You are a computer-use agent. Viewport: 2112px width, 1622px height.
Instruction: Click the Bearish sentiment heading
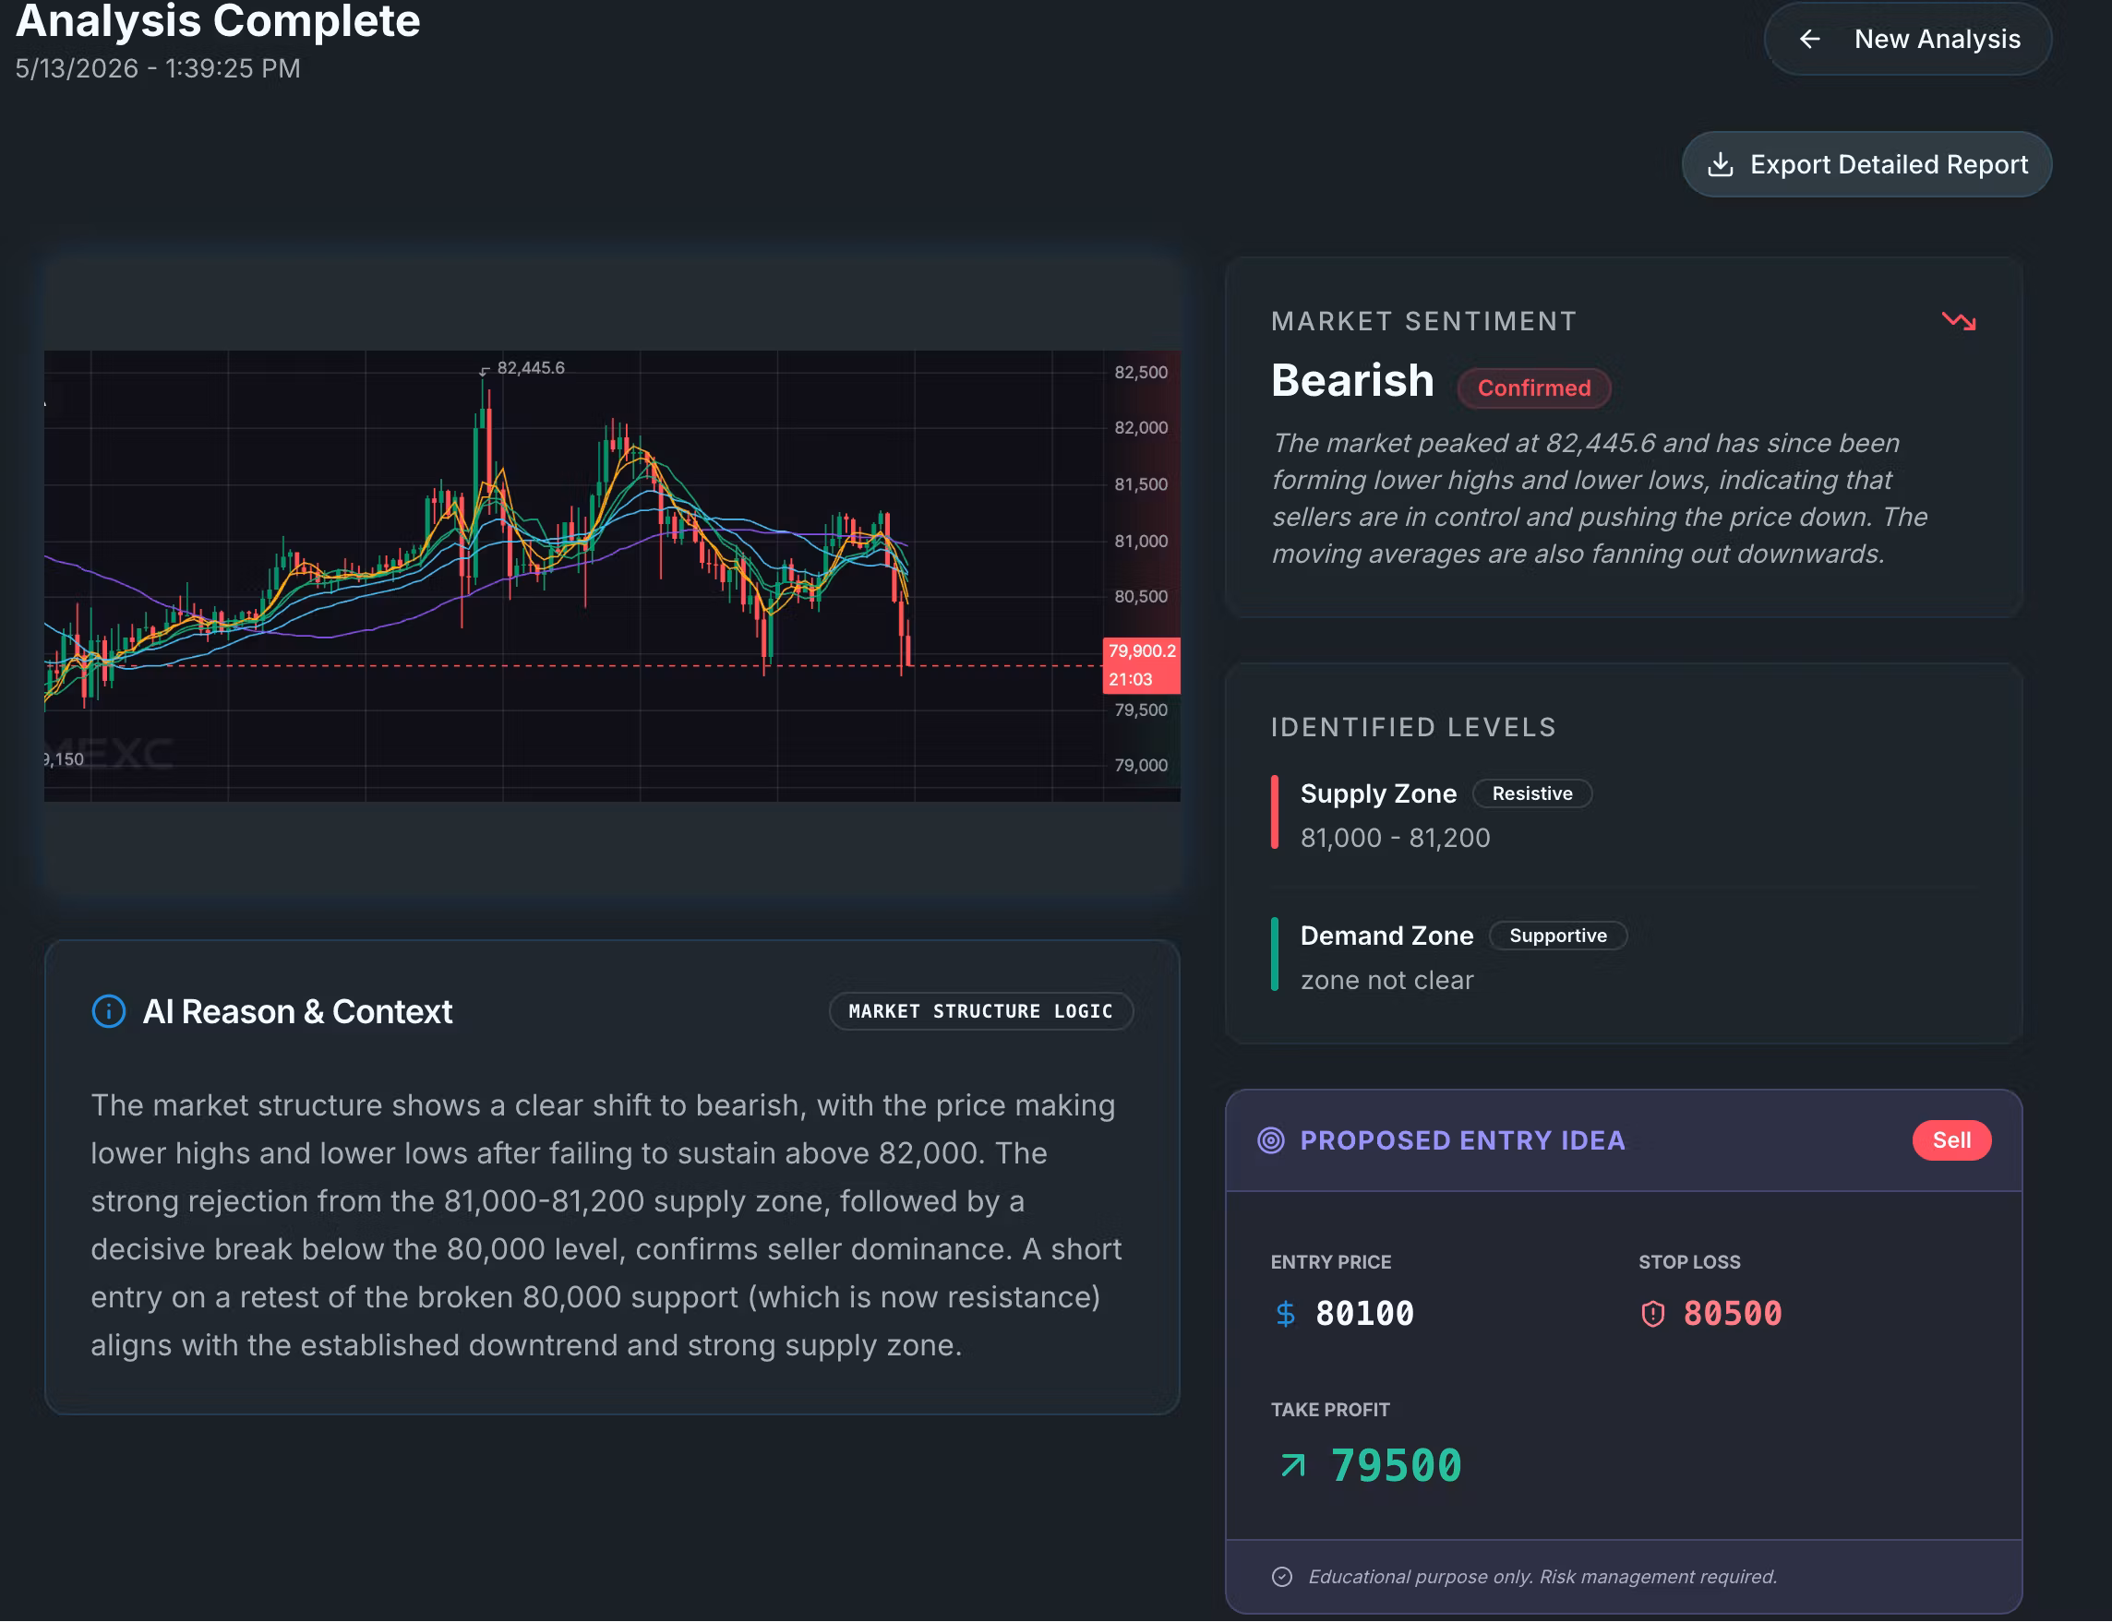coord(1352,380)
